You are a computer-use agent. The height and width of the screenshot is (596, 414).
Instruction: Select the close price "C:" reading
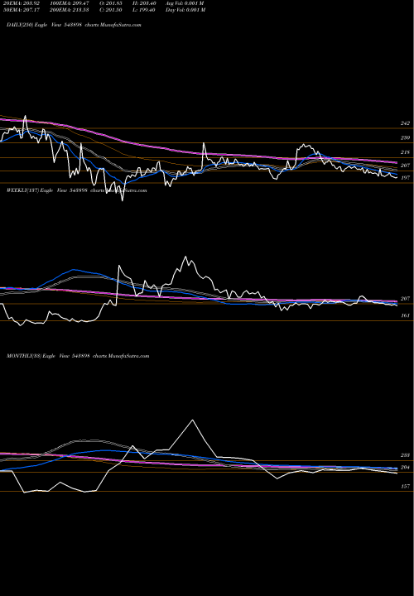tap(111, 10)
